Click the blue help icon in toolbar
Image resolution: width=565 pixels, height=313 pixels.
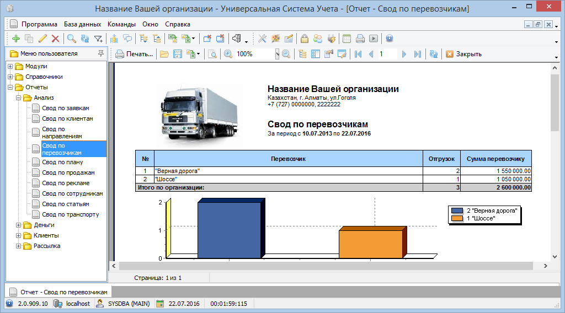pyautogui.click(x=389, y=39)
